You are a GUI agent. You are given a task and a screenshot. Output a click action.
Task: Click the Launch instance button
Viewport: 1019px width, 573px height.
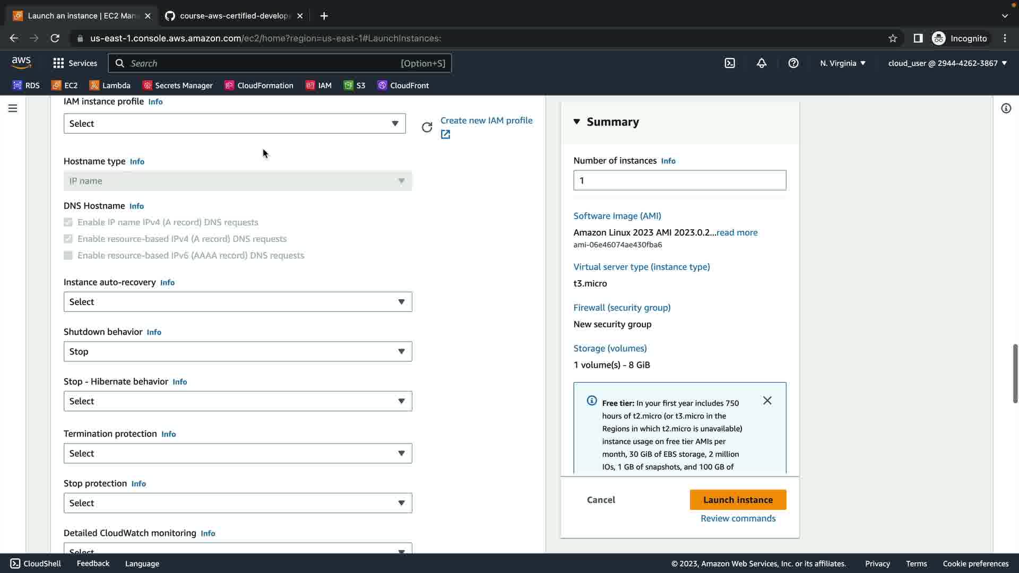(x=737, y=500)
